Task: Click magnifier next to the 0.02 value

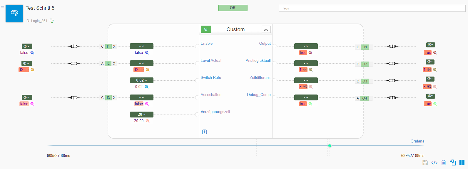Action: click(x=147, y=87)
